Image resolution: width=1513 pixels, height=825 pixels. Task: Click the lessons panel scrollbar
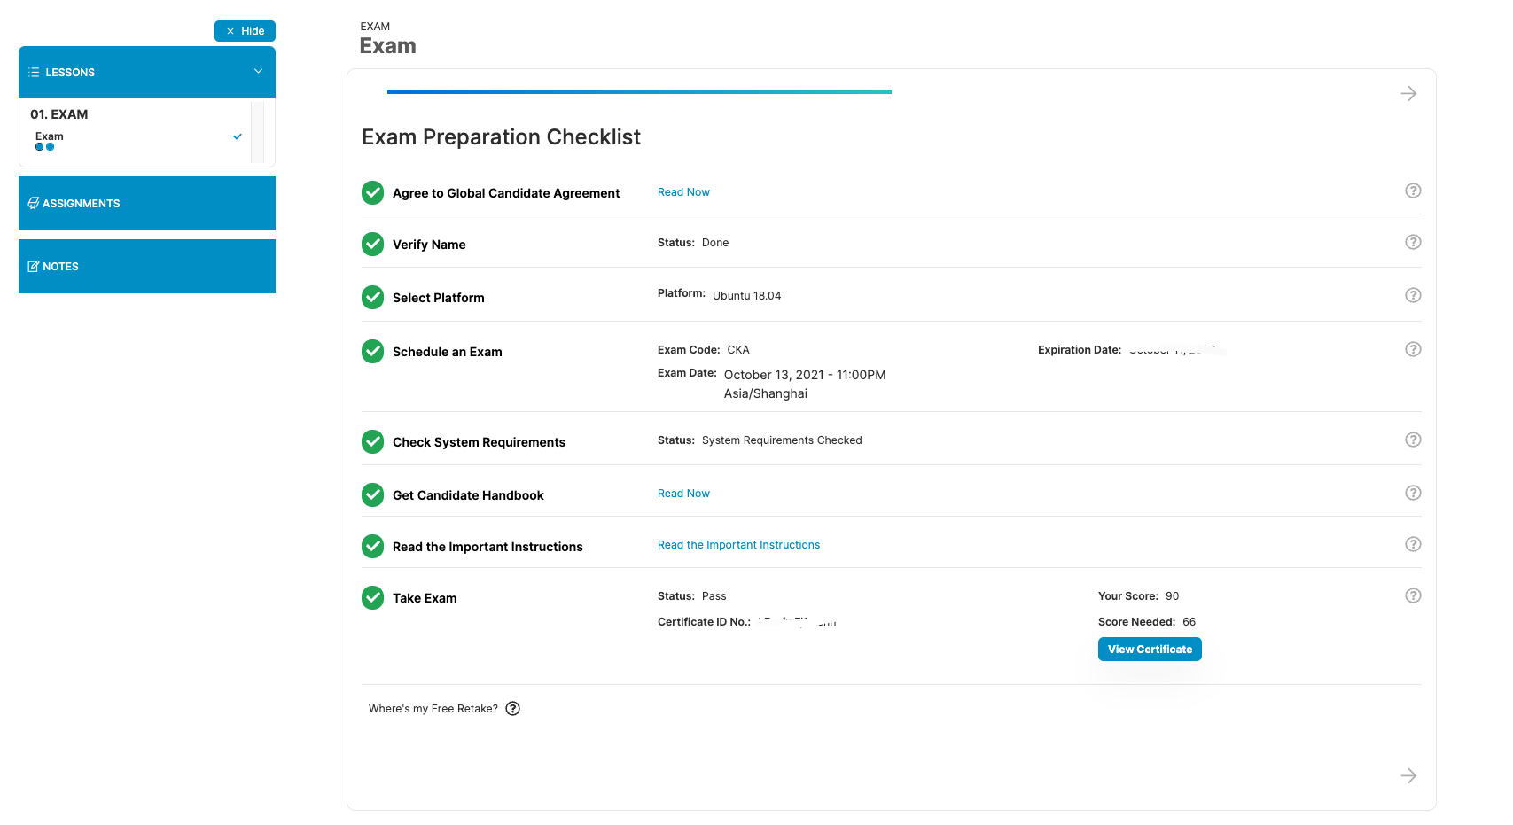257,132
